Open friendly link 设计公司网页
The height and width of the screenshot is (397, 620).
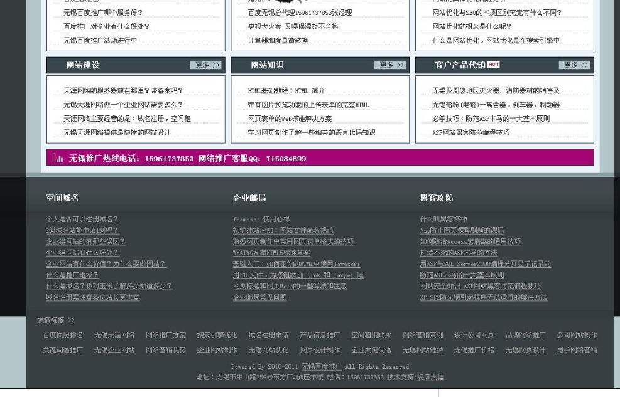tap(474, 335)
